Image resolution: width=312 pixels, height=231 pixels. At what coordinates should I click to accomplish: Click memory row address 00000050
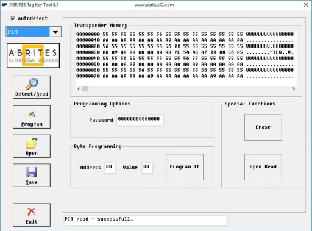(x=88, y=64)
